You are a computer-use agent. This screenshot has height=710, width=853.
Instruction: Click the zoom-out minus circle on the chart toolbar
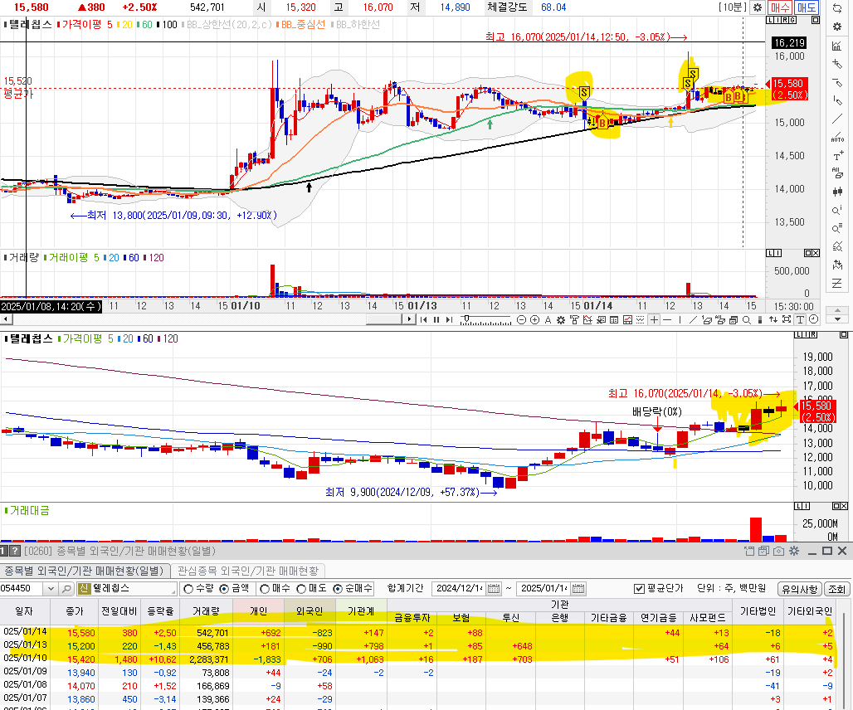[521, 319]
